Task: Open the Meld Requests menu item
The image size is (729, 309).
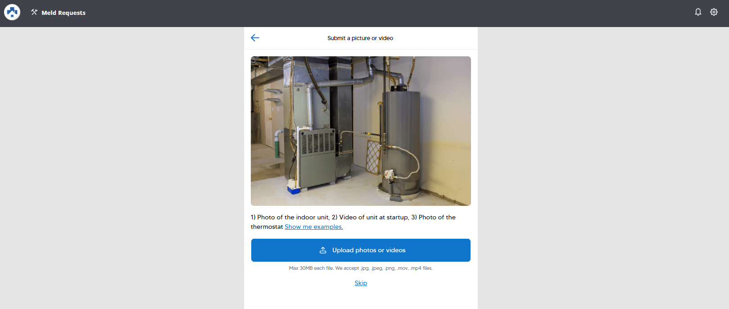Action: pos(63,13)
